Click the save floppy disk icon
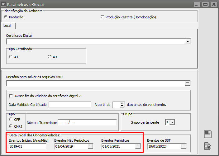The image size is (219, 156). (208, 134)
